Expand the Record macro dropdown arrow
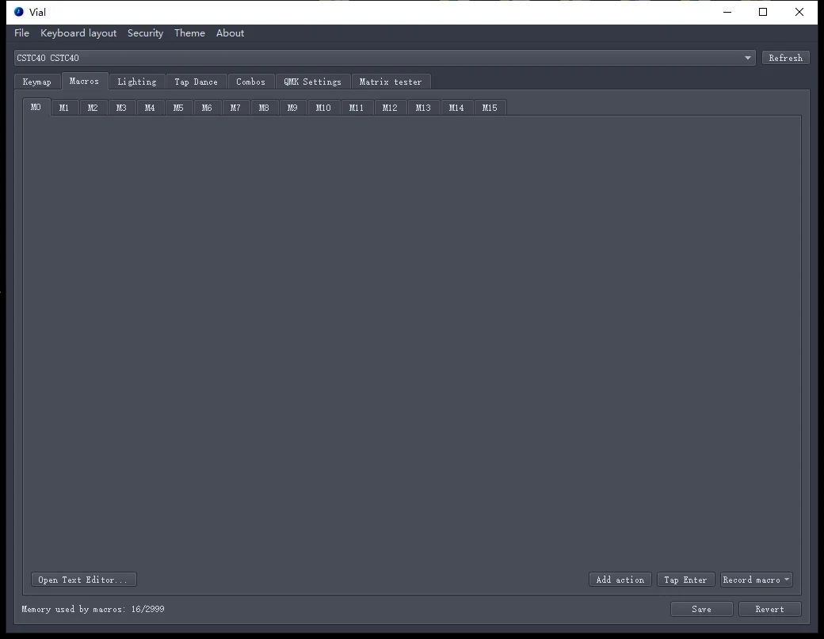824x639 pixels. click(x=787, y=580)
